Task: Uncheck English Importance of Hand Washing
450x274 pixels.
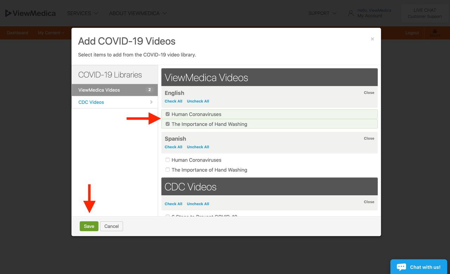Action: point(168,124)
